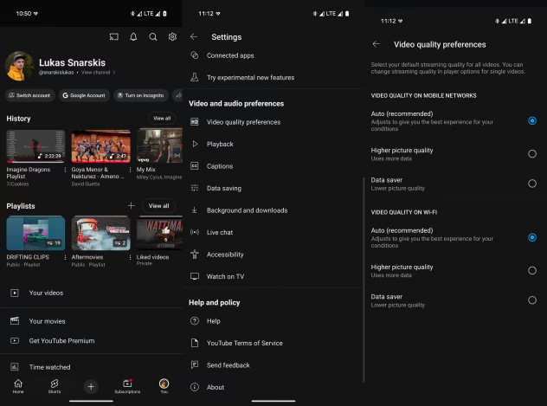Tap the Connected apps icon
The width and height of the screenshot is (547, 406).
coord(195,55)
